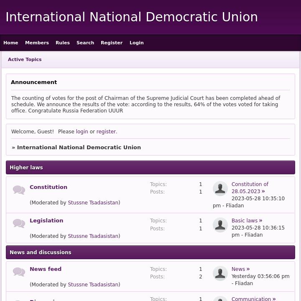
Task: Open the Constitution forum
Action: 48,187
